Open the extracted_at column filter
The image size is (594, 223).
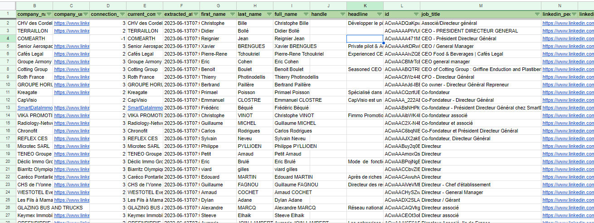(195, 14)
